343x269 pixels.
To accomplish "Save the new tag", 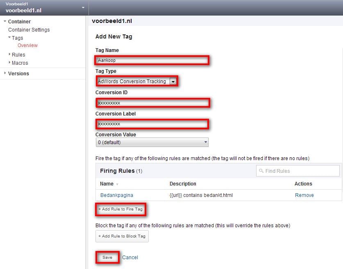I will (x=107, y=258).
